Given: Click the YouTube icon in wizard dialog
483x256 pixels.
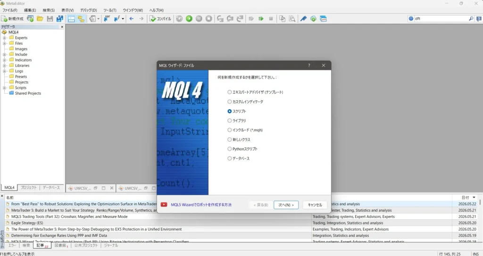Looking at the screenshot, I should coord(164,205).
